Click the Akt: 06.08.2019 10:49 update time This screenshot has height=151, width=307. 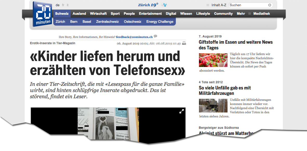165,43
